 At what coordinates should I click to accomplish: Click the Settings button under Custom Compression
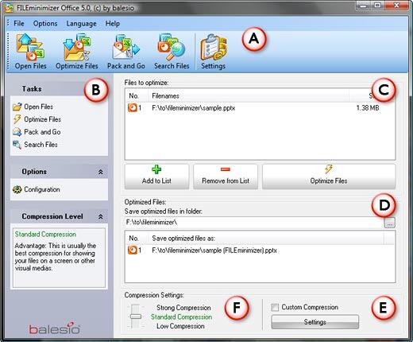[x=315, y=322]
